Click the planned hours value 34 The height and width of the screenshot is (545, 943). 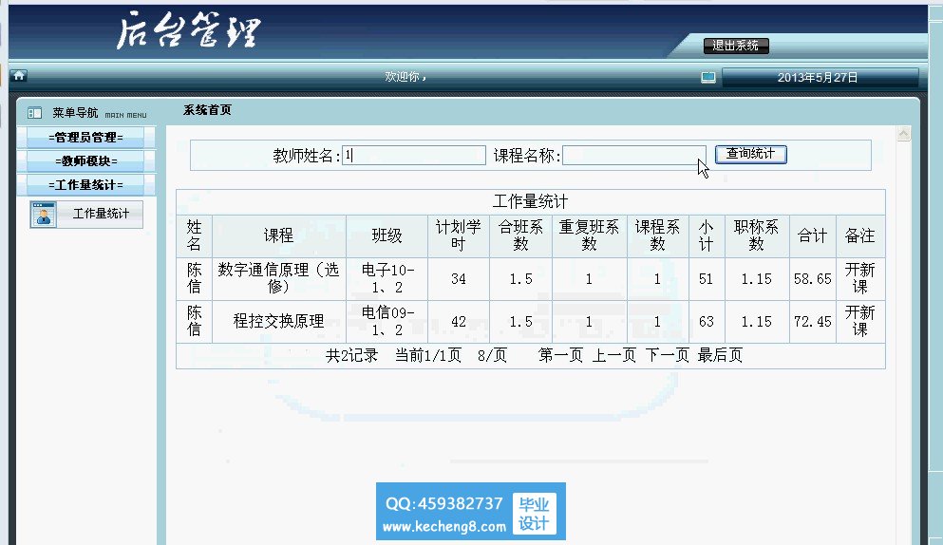[459, 279]
